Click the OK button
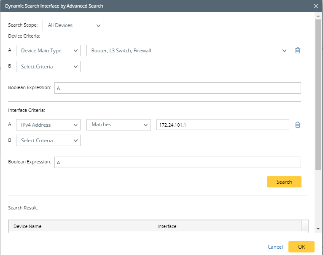 point(301,247)
